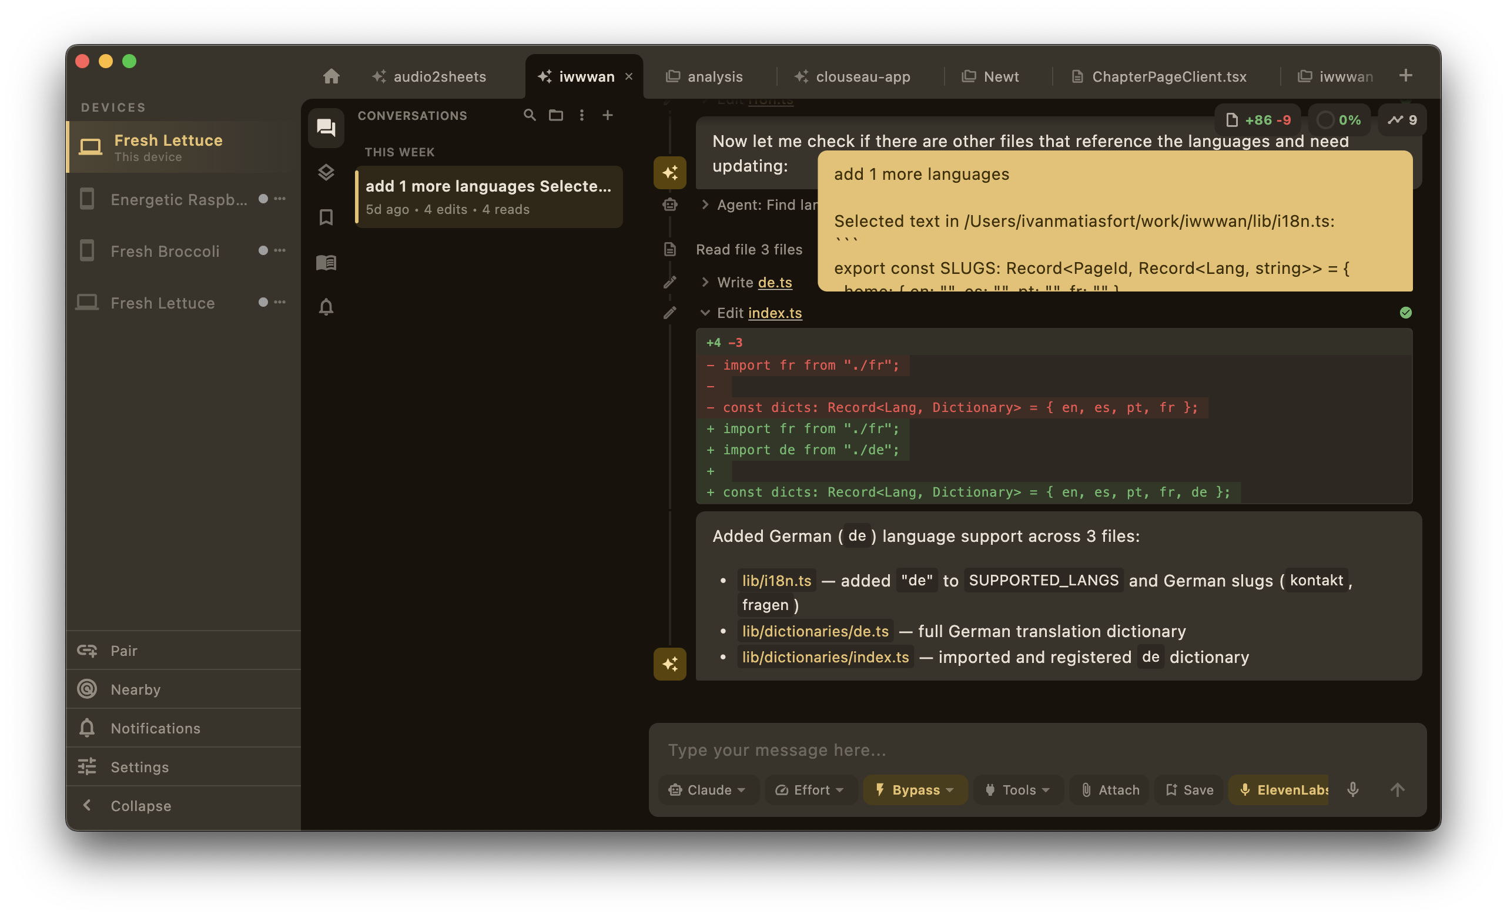This screenshot has width=1507, height=918.
Task: Search conversations with the magnifier icon
Action: point(530,115)
